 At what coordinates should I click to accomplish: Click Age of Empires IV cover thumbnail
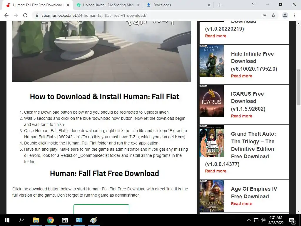pos(212,196)
